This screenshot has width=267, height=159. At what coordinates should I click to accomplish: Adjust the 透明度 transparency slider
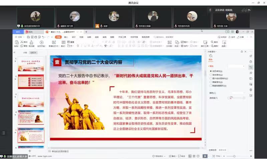tap(236, 98)
